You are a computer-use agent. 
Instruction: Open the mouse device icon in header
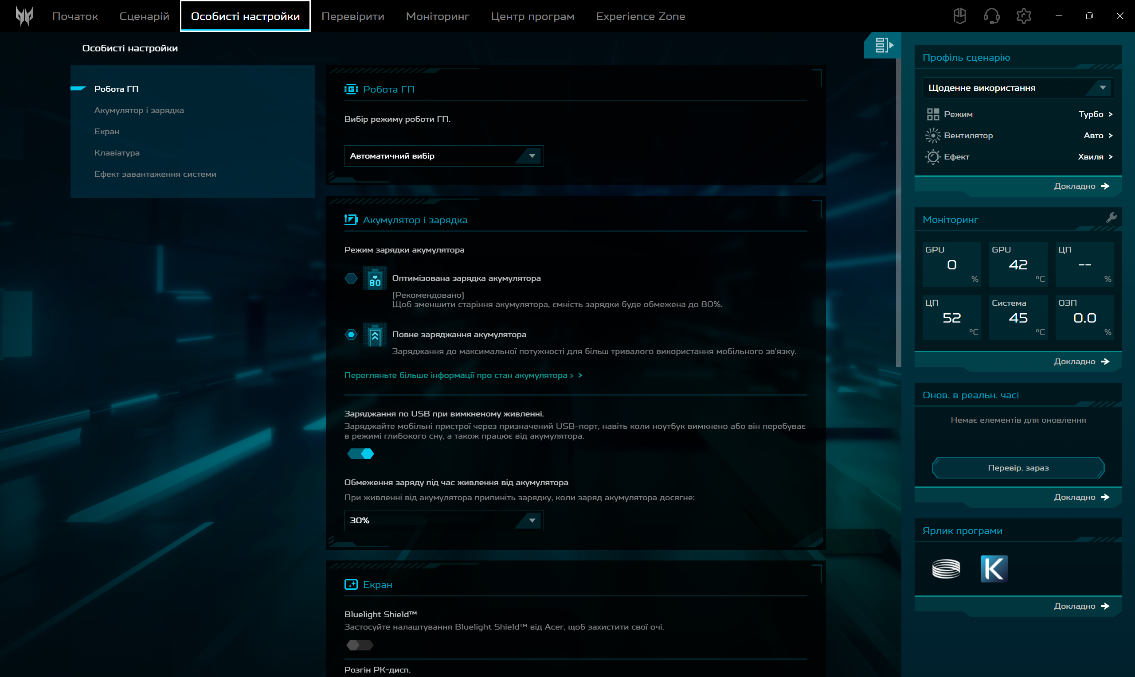click(959, 16)
